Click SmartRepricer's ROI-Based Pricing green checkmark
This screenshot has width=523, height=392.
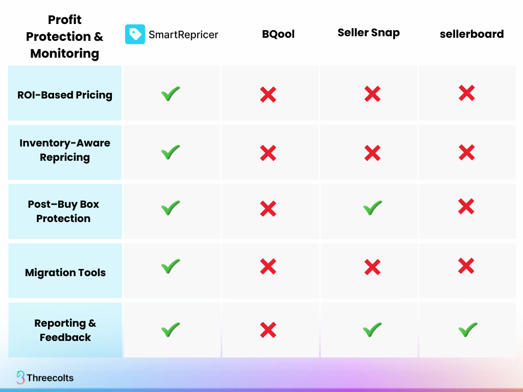(x=170, y=94)
